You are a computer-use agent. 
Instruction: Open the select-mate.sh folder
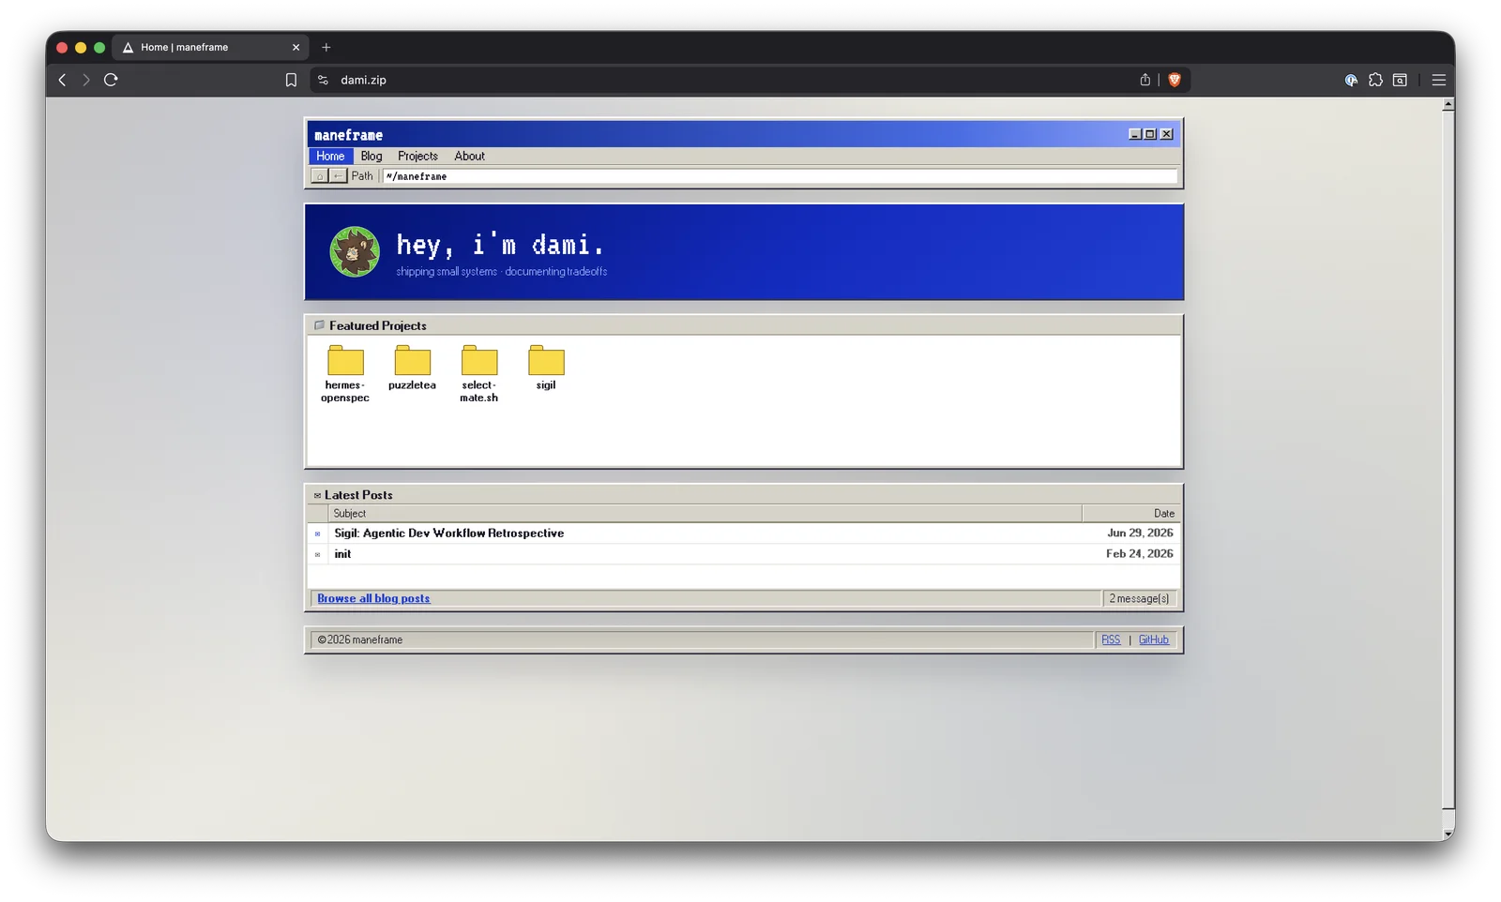pyautogui.click(x=478, y=374)
